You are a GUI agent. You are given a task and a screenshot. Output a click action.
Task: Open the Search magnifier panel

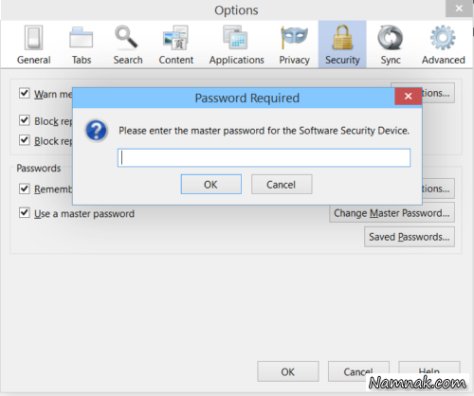click(x=126, y=38)
